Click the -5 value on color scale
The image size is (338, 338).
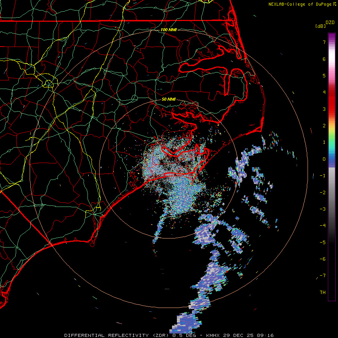coord(323,243)
